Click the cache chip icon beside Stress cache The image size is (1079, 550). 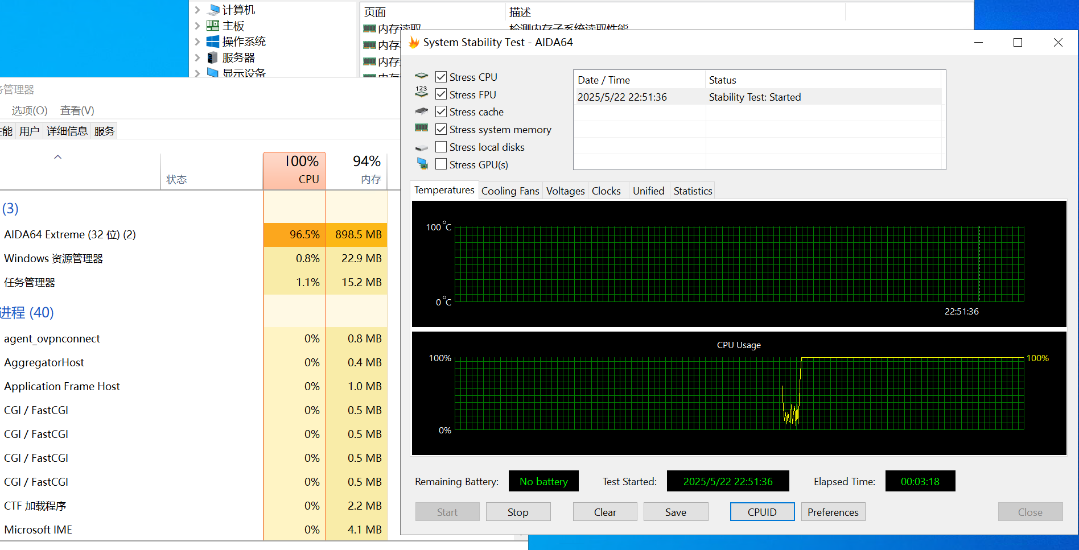(x=421, y=111)
